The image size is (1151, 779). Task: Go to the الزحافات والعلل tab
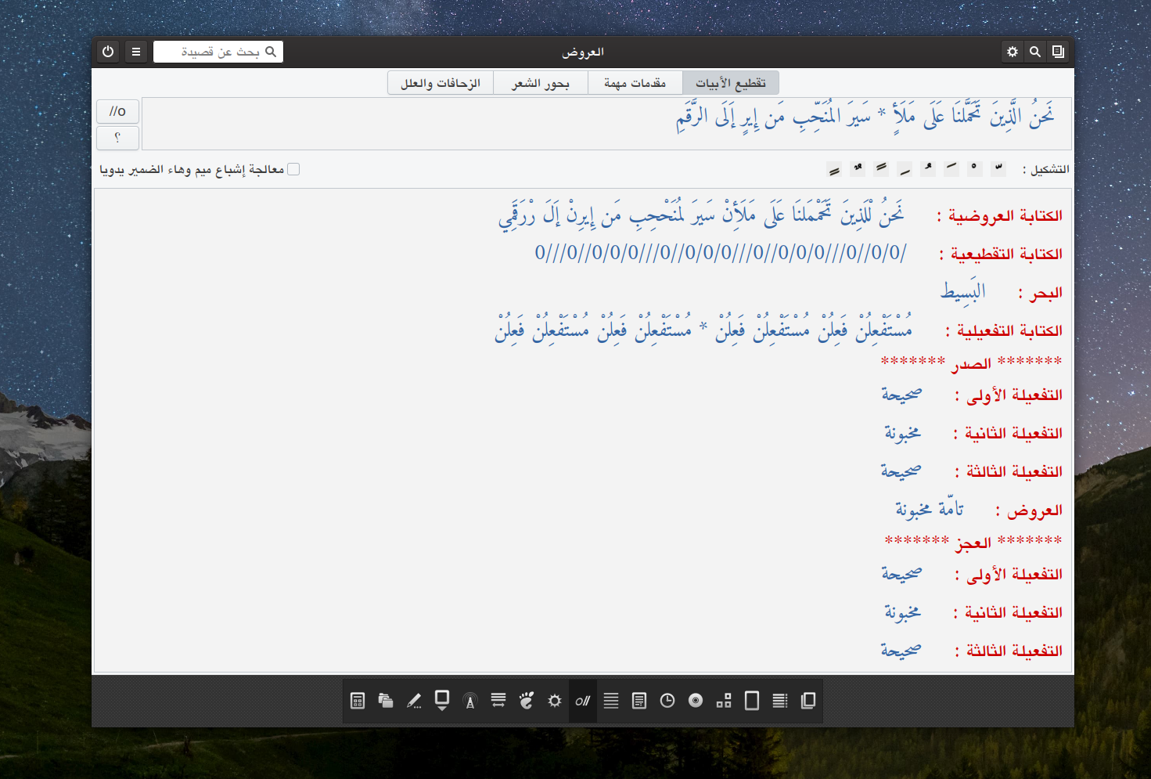tap(441, 83)
